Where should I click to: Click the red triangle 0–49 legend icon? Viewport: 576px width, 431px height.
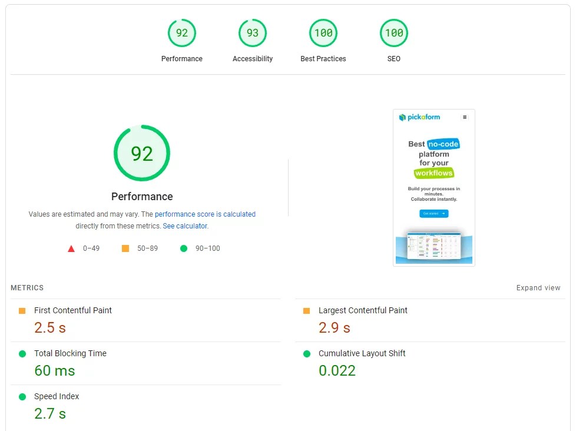coord(71,248)
